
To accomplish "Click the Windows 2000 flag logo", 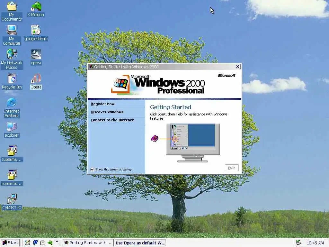I will [121, 84].
